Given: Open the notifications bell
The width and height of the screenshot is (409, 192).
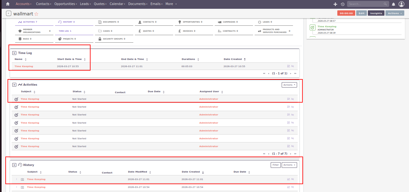Looking at the screenshot, I should tap(393, 4).
